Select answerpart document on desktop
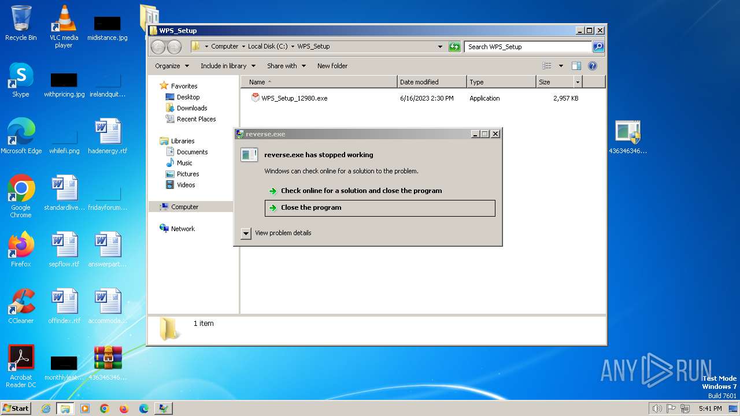740x416 pixels. click(108, 249)
